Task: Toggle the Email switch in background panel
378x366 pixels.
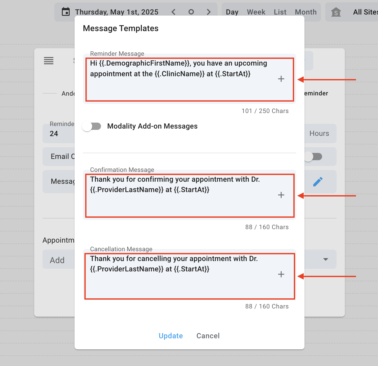Action: [x=313, y=157]
